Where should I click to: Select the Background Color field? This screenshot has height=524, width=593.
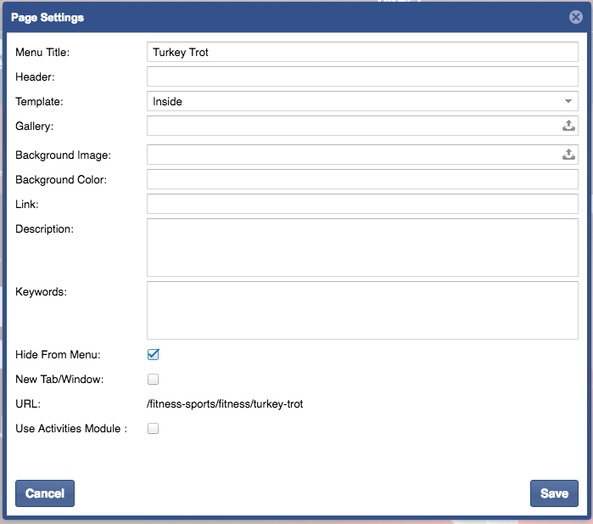(362, 179)
